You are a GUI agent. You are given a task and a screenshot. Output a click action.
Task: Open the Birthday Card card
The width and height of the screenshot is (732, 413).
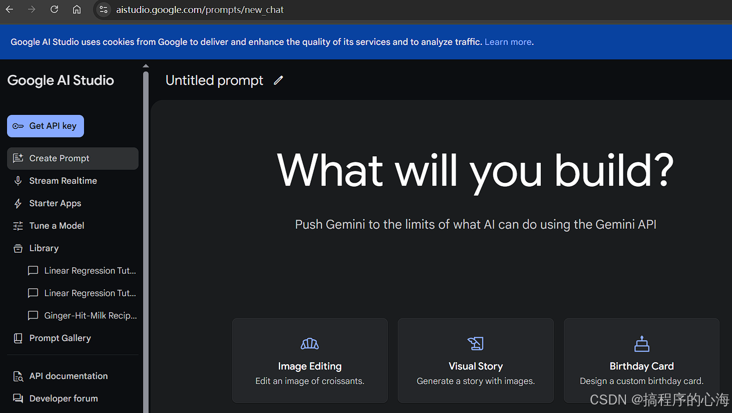(641, 361)
